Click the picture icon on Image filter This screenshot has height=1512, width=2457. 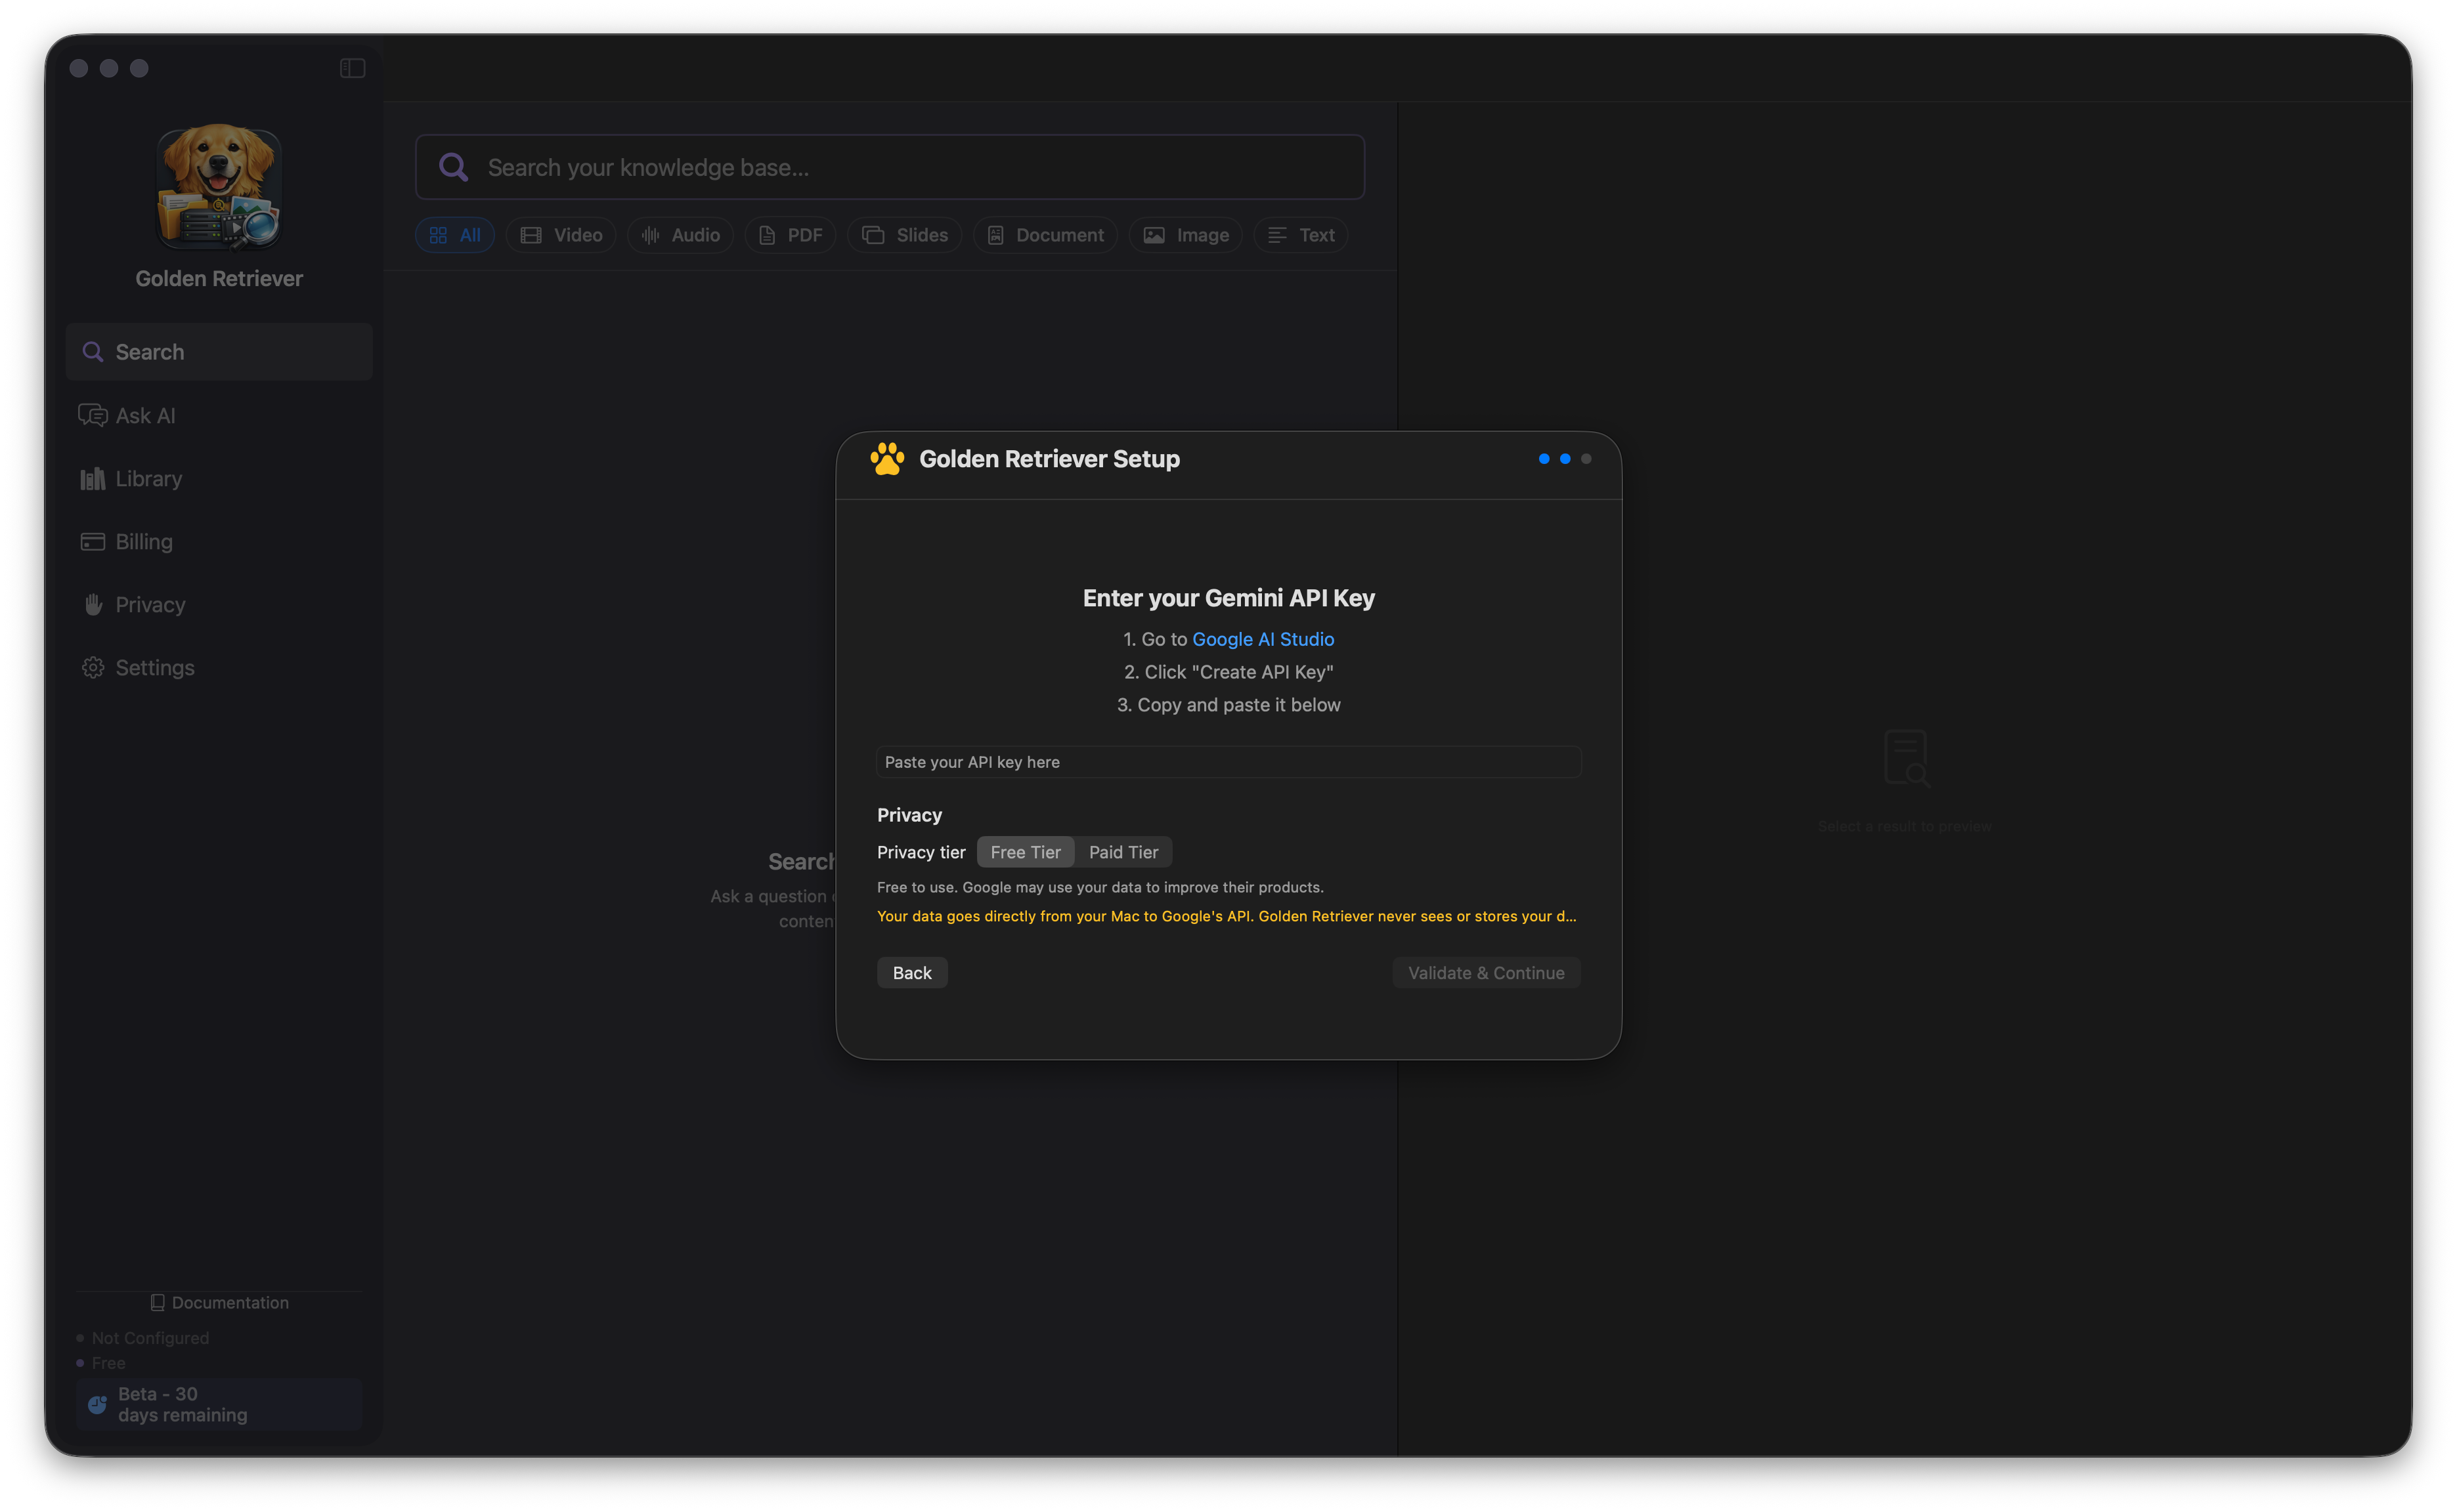1154,235
